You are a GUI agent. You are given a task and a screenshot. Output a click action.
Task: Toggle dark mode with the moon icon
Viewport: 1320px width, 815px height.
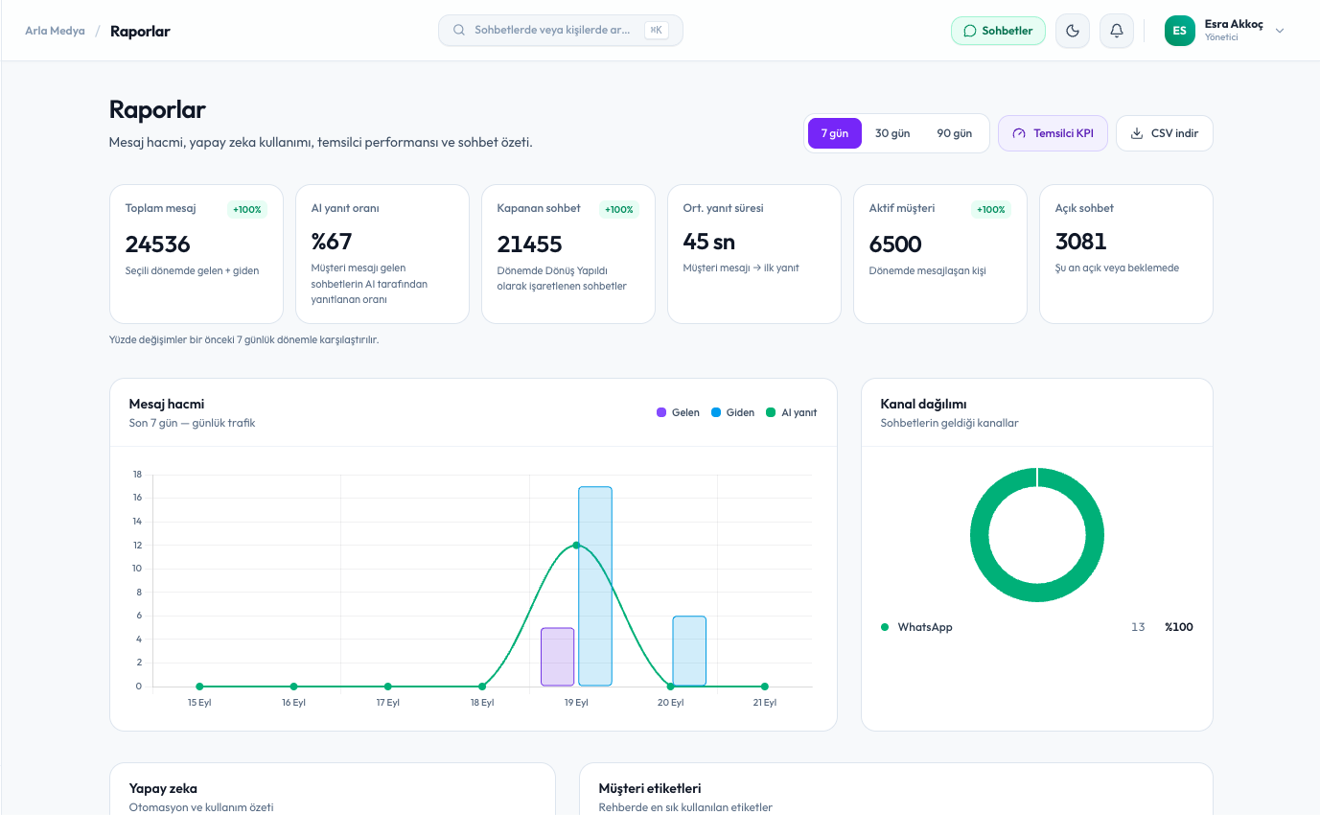(x=1073, y=31)
